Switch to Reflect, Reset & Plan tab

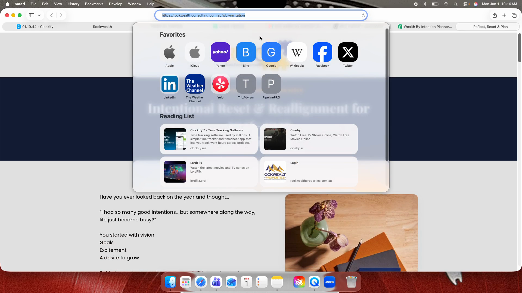coord(487,27)
